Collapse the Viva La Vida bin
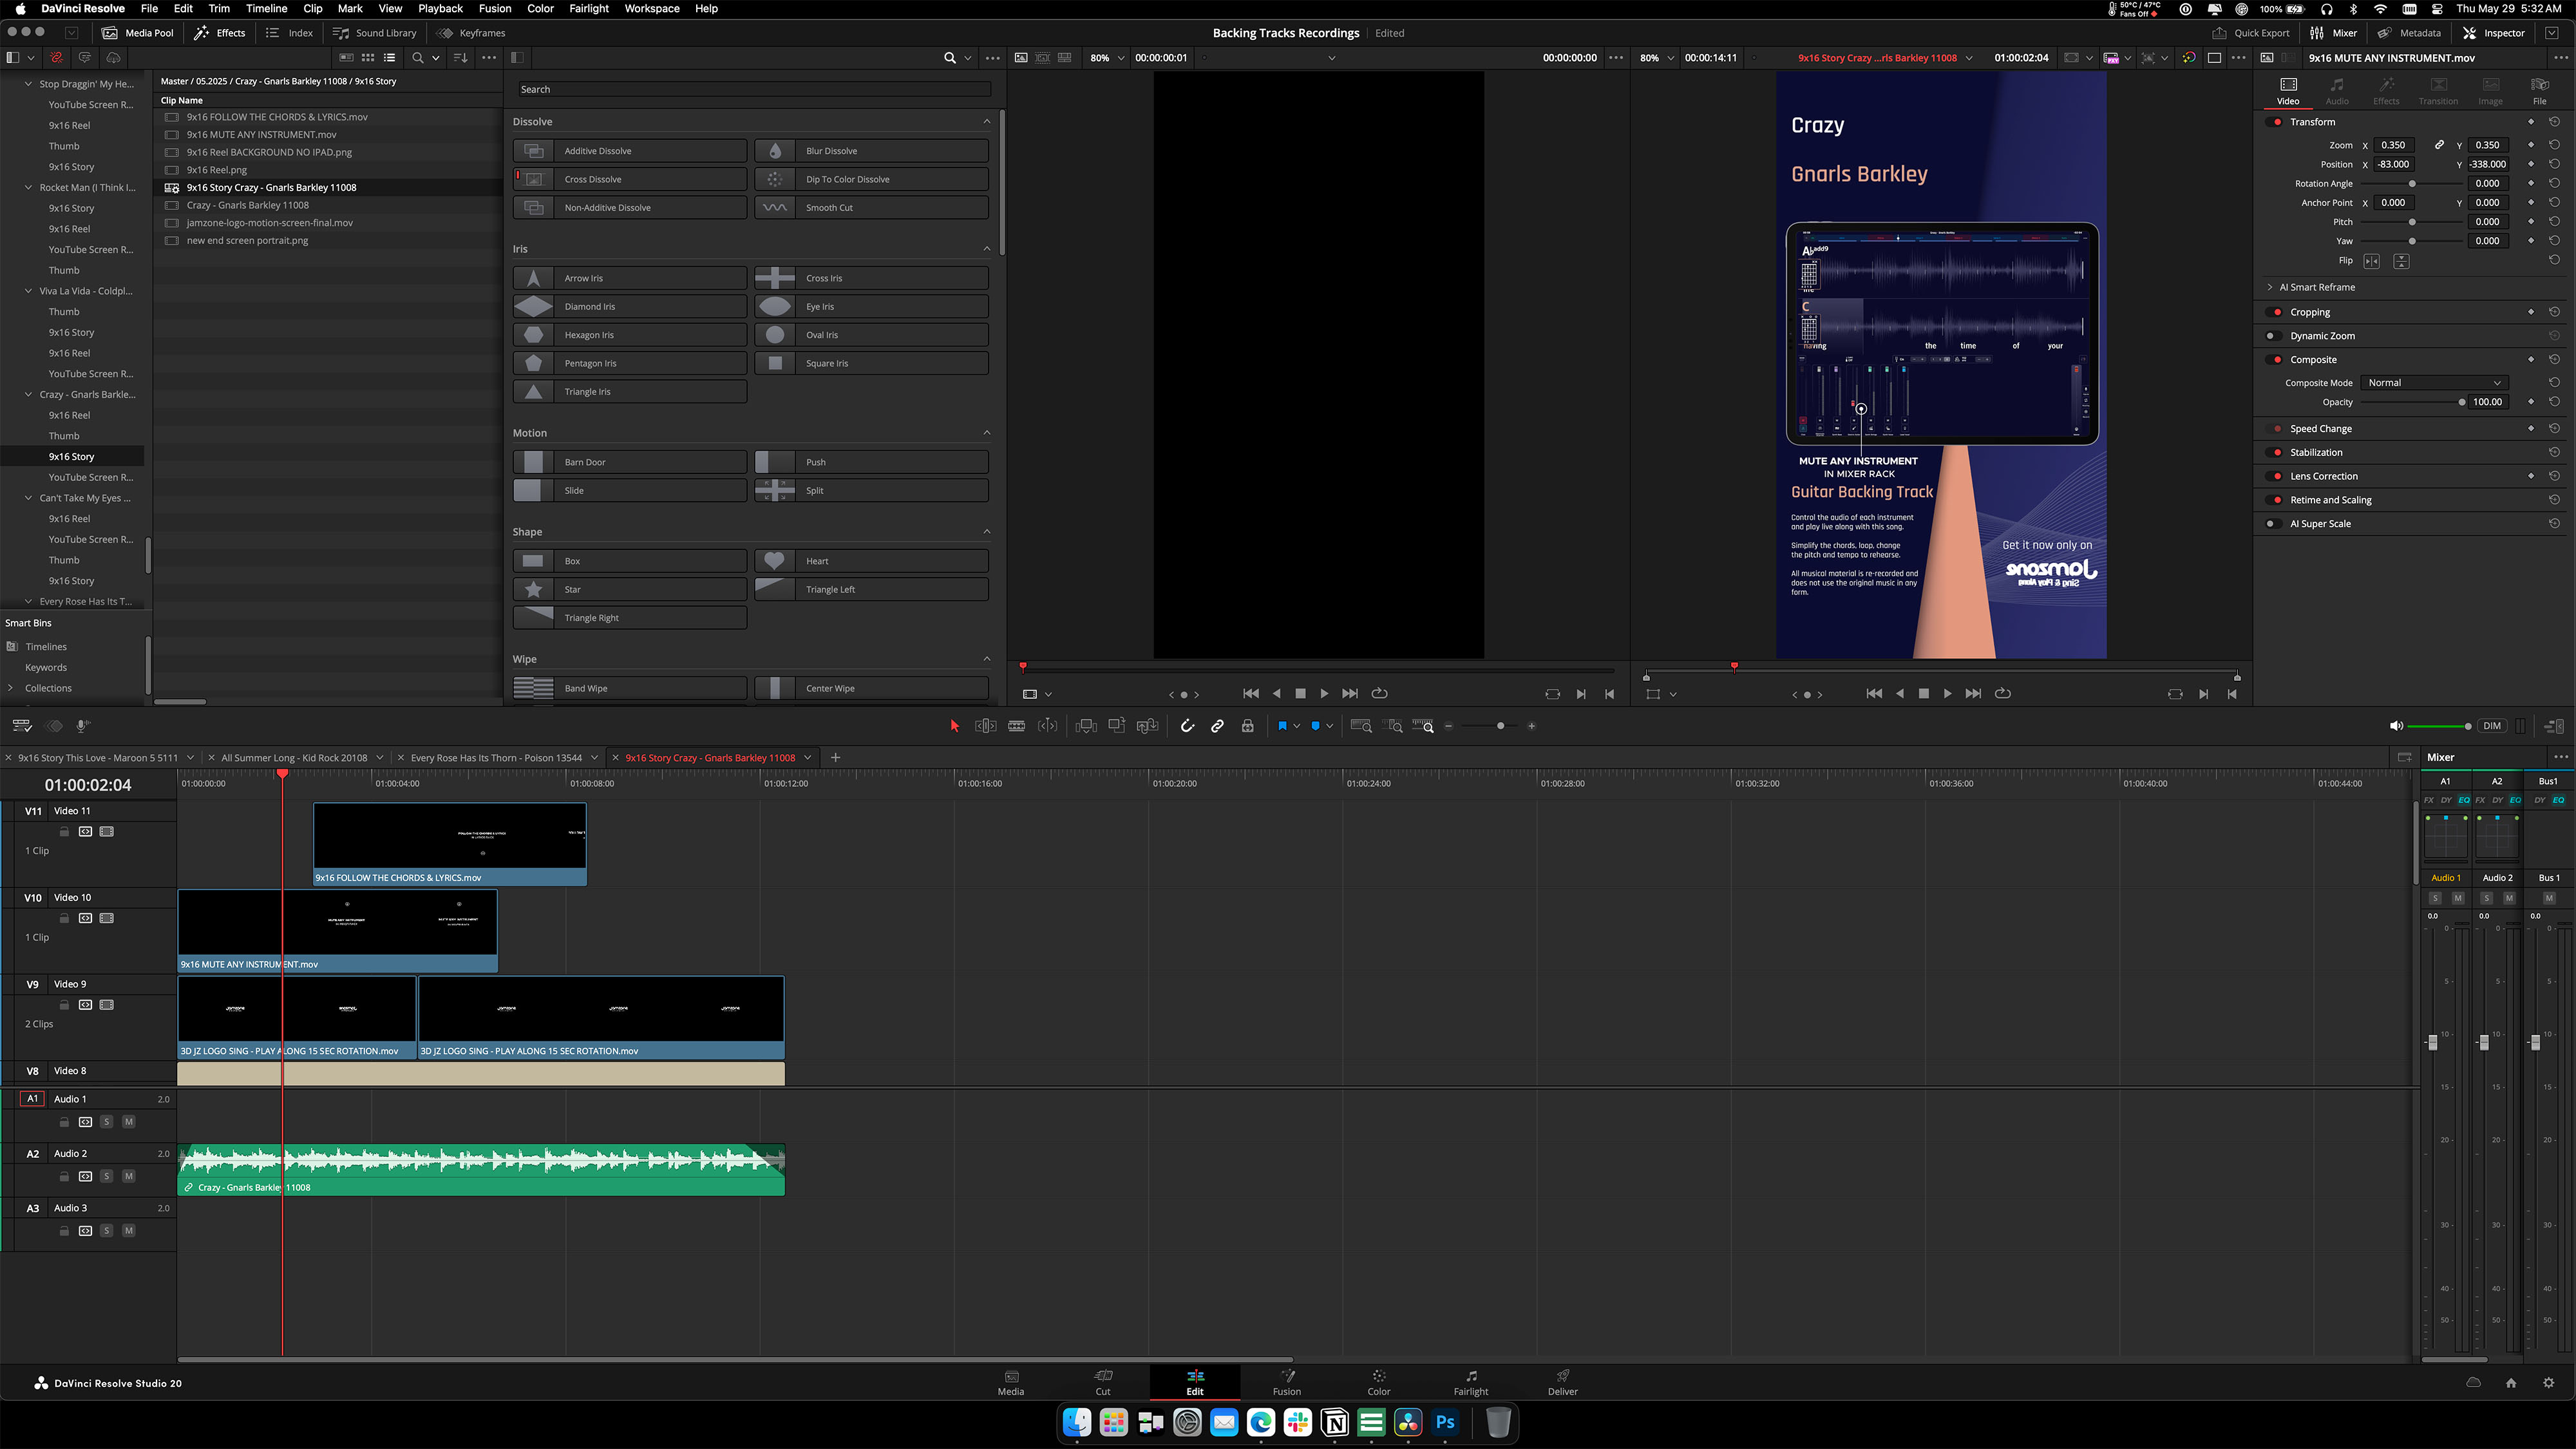 point(28,291)
